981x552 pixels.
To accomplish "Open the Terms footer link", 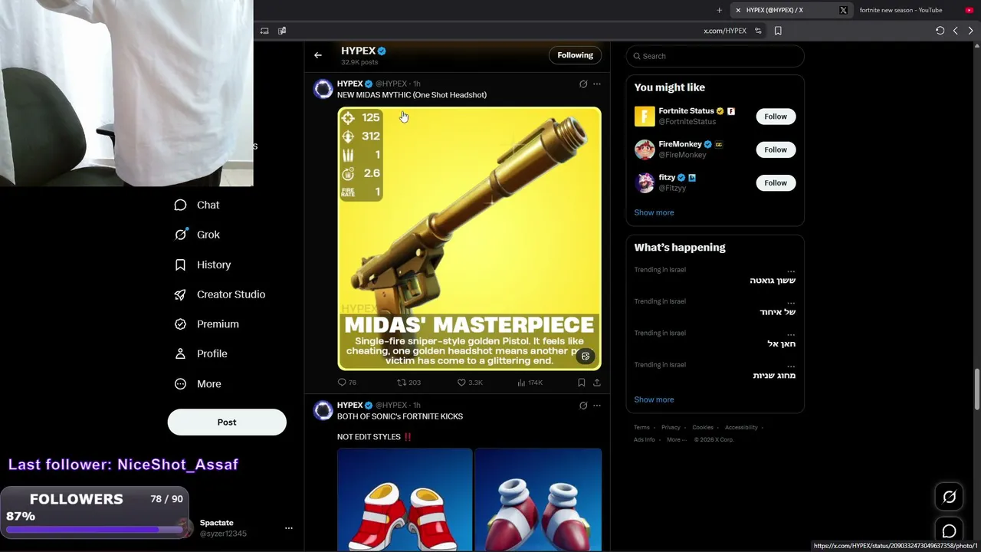I will (x=641, y=427).
